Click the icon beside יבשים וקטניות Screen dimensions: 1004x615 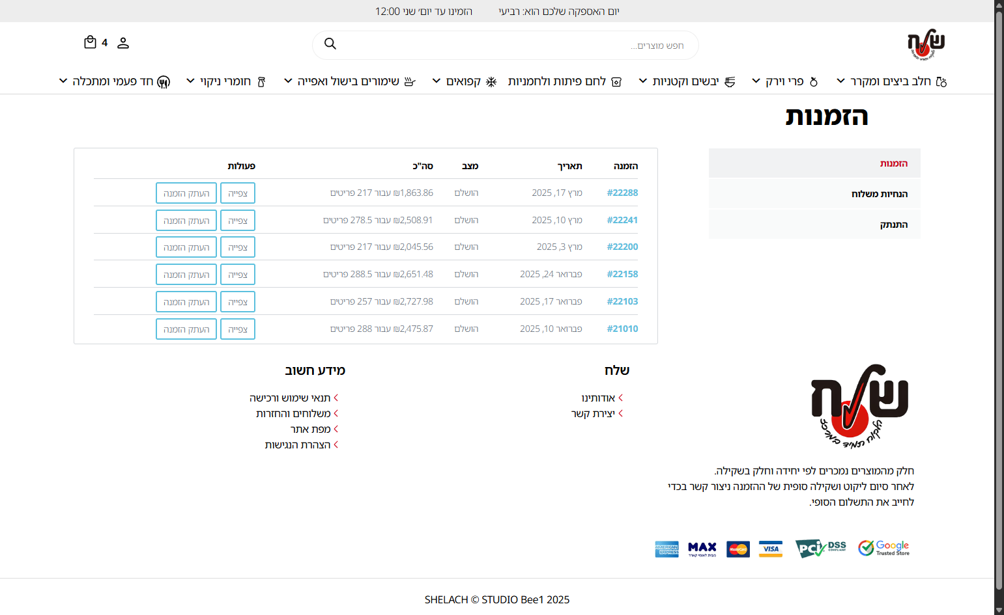coord(730,81)
